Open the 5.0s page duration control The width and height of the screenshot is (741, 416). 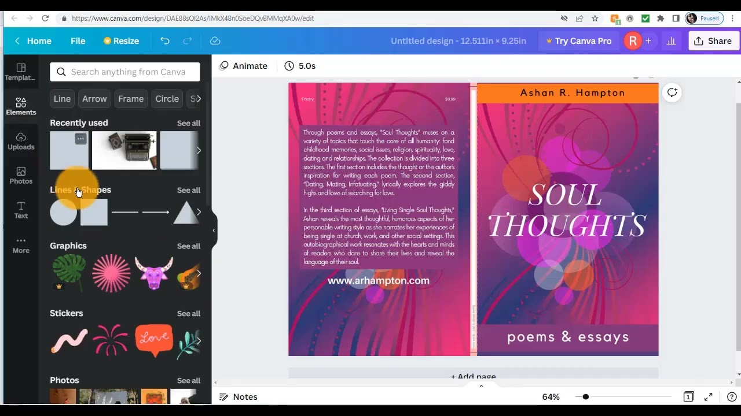(x=300, y=66)
